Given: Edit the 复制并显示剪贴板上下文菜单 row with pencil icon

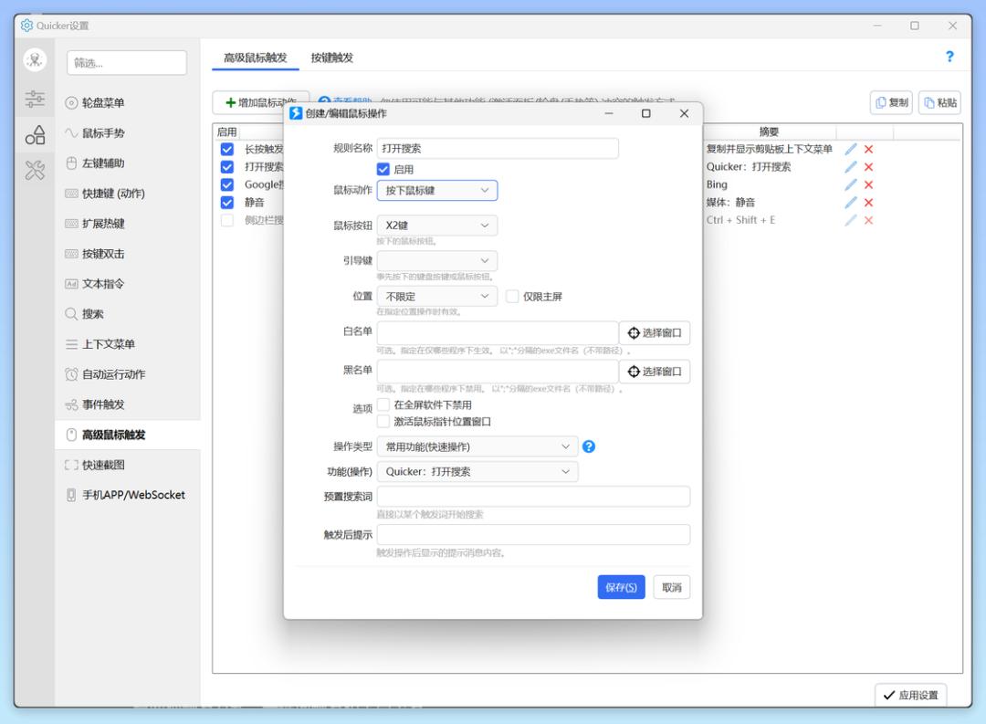Looking at the screenshot, I should [850, 149].
